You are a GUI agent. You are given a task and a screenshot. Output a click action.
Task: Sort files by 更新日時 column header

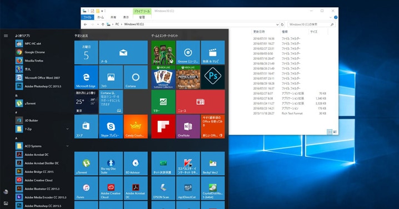(259, 32)
